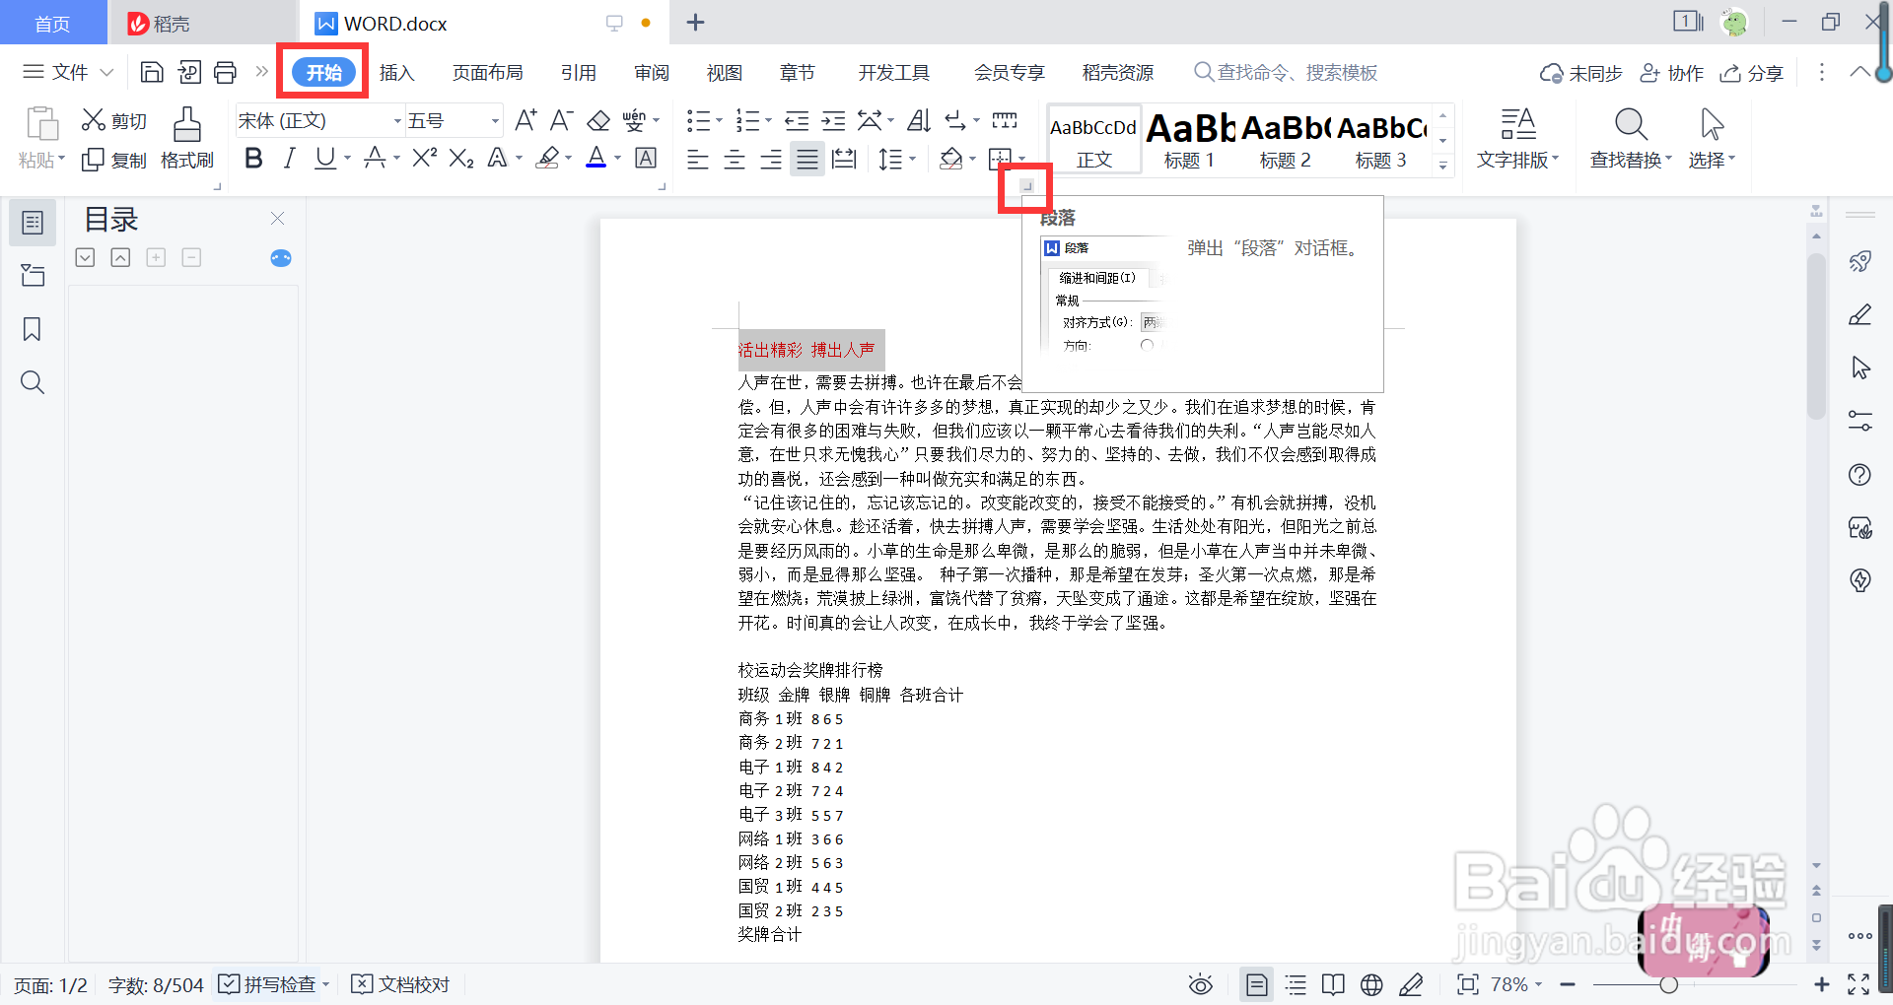Image resolution: width=1893 pixels, height=1005 pixels.
Task: Switch to the 页面布局 tab
Action: click(487, 73)
